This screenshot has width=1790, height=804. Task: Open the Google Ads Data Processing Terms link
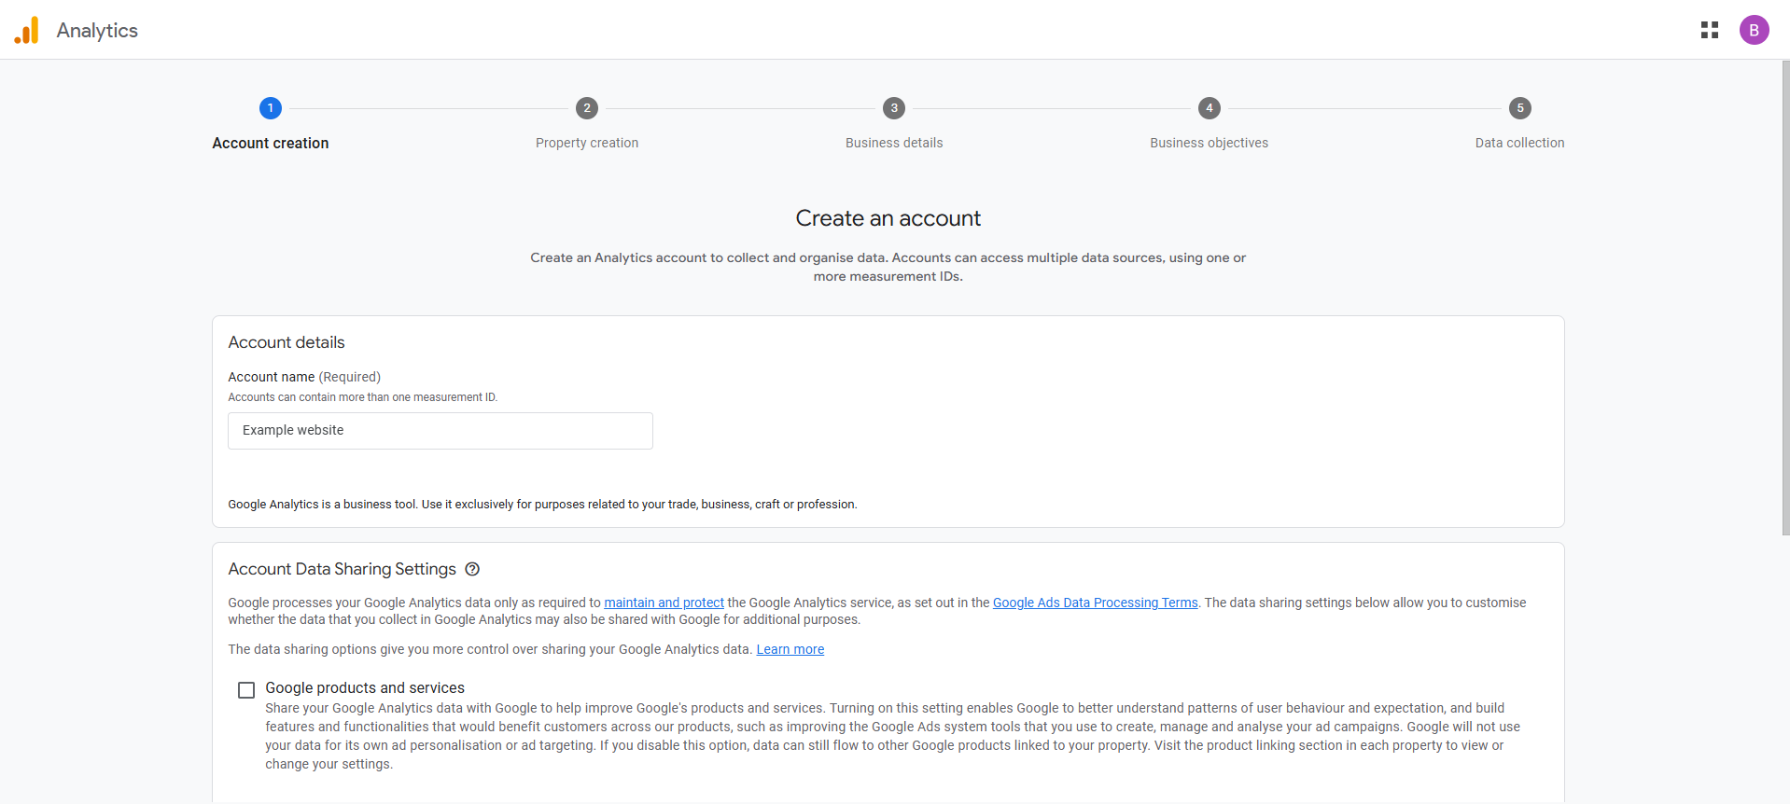click(1094, 603)
